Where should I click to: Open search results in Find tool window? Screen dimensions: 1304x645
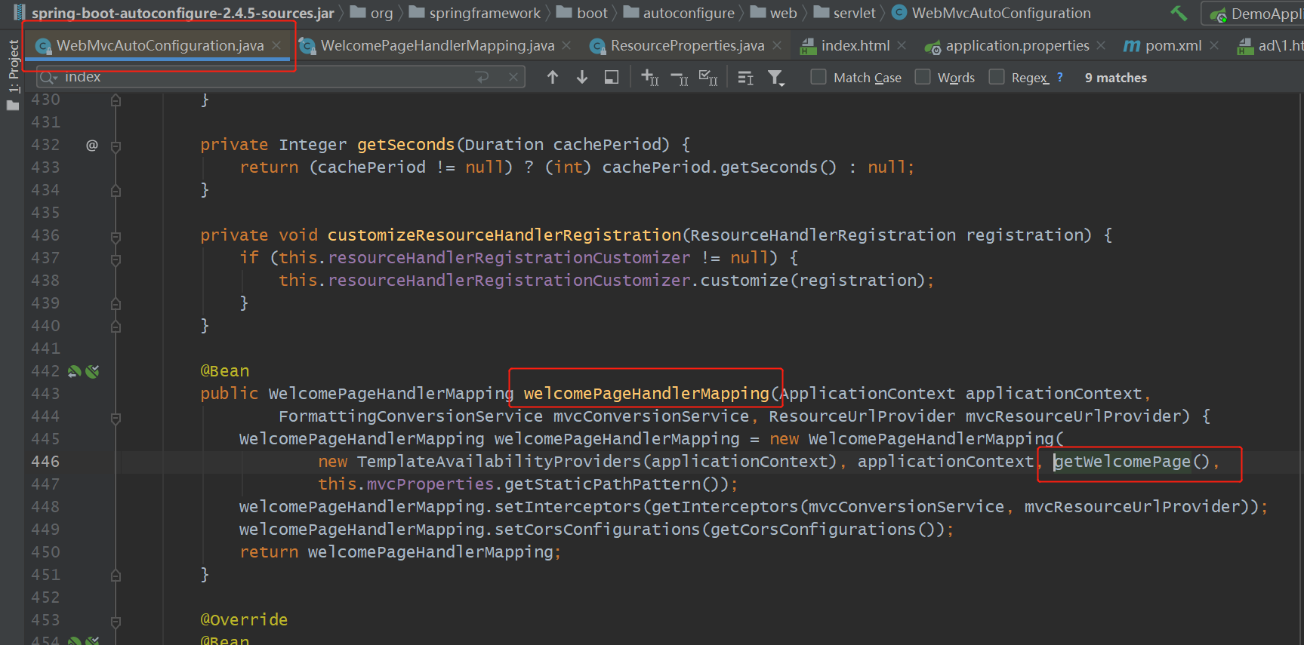click(612, 77)
